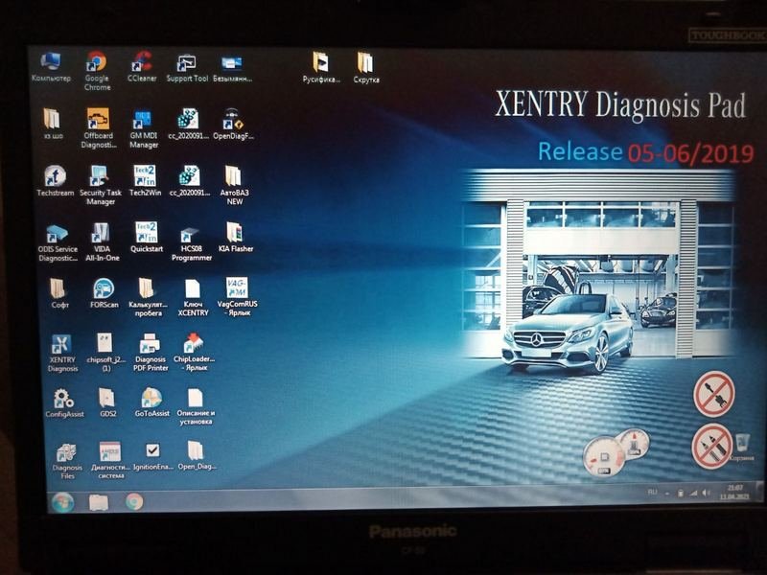Screen dimensions: 767x575
Task: Open the CCleaner desktop shortcut
Action: (x=142, y=63)
